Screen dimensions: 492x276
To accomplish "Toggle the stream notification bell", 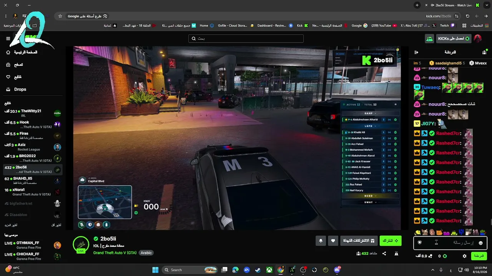I will (x=321, y=241).
